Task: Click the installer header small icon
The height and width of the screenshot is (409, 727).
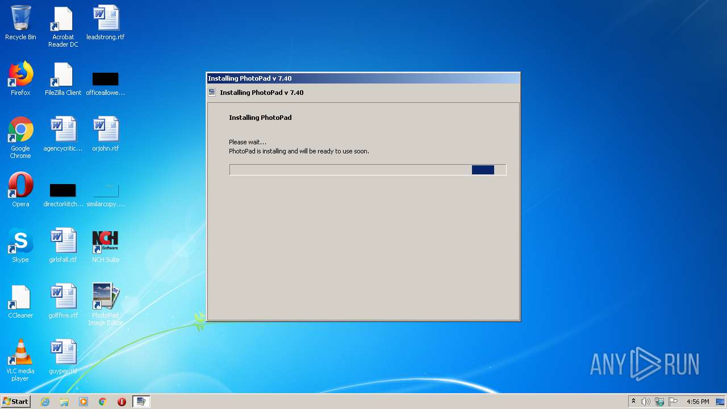Action: coord(212,92)
